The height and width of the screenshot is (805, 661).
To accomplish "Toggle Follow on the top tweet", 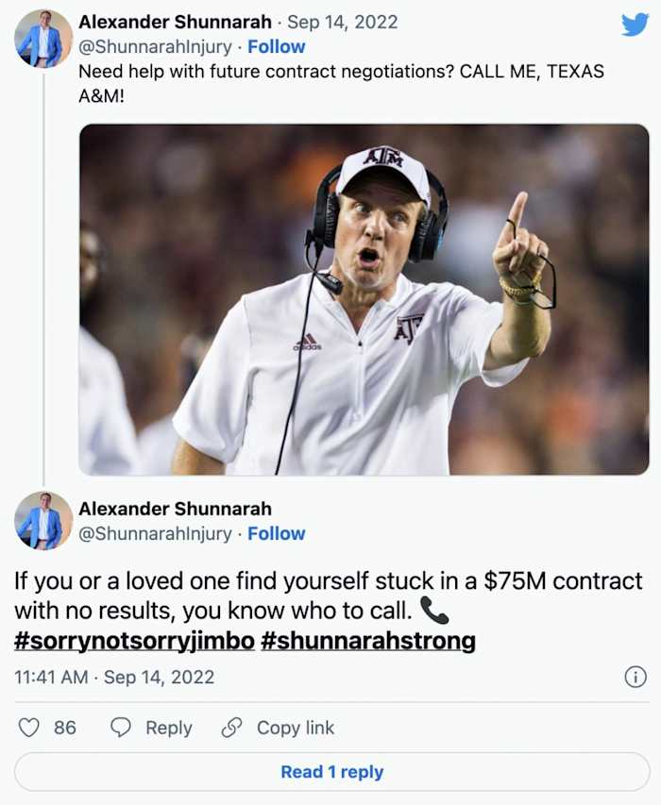I will (x=277, y=45).
